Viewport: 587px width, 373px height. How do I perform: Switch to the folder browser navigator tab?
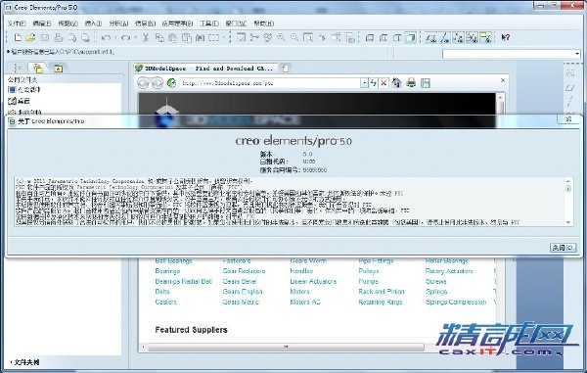click(38, 69)
